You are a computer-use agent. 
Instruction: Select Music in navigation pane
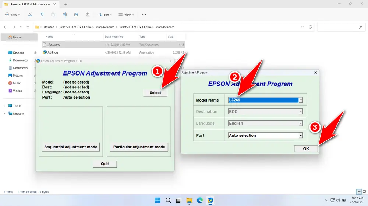pyautogui.click(x=17, y=83)
